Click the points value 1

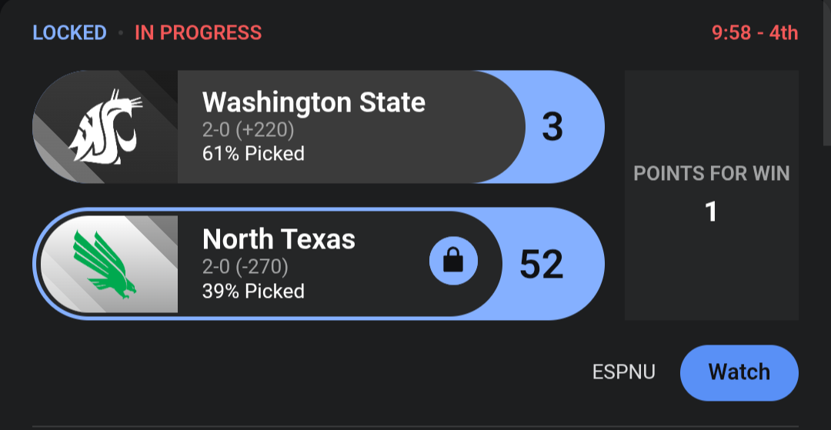711,212
